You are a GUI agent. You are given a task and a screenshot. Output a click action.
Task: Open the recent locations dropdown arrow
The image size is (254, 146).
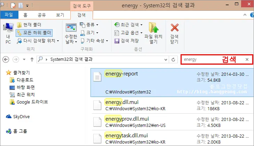[24, 59]
